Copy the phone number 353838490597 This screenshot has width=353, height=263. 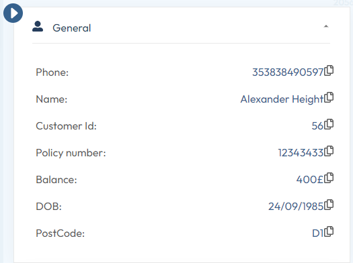point(329,70)
